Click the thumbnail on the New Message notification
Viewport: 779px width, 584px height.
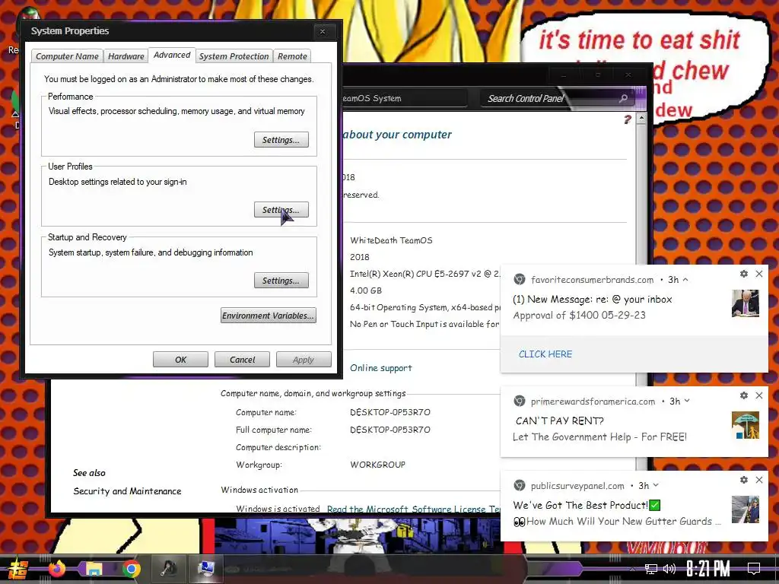[x=746, y=303]
